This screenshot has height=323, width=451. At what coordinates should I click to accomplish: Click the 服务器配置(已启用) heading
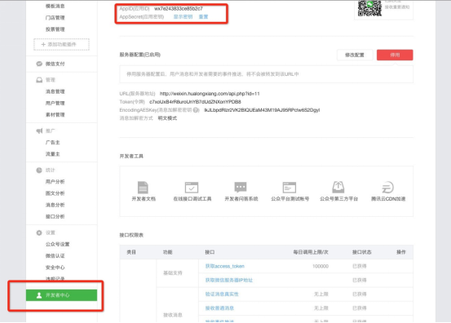click(140, 55)
